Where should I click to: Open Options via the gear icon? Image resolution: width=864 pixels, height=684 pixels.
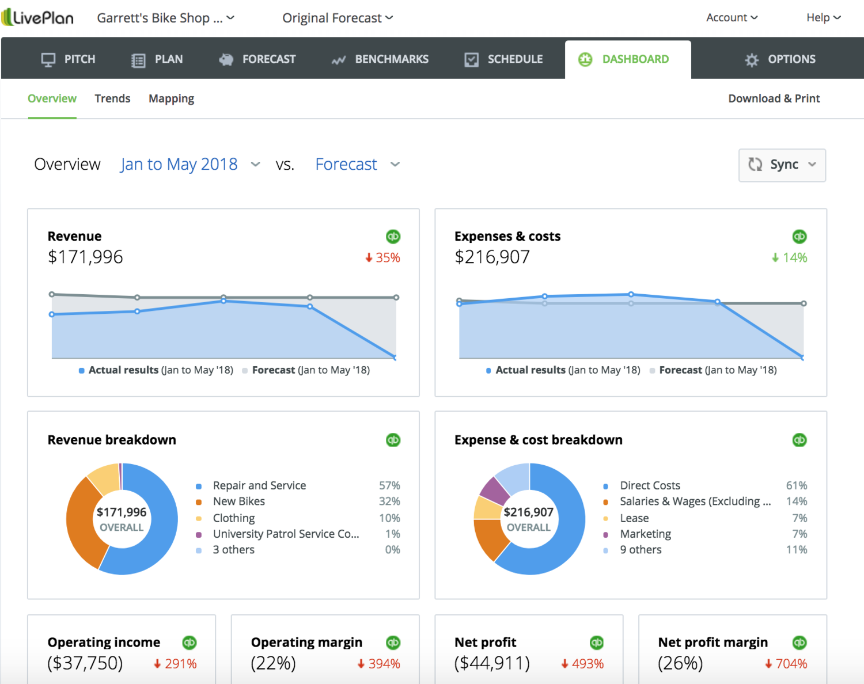(x=752, y=60)
